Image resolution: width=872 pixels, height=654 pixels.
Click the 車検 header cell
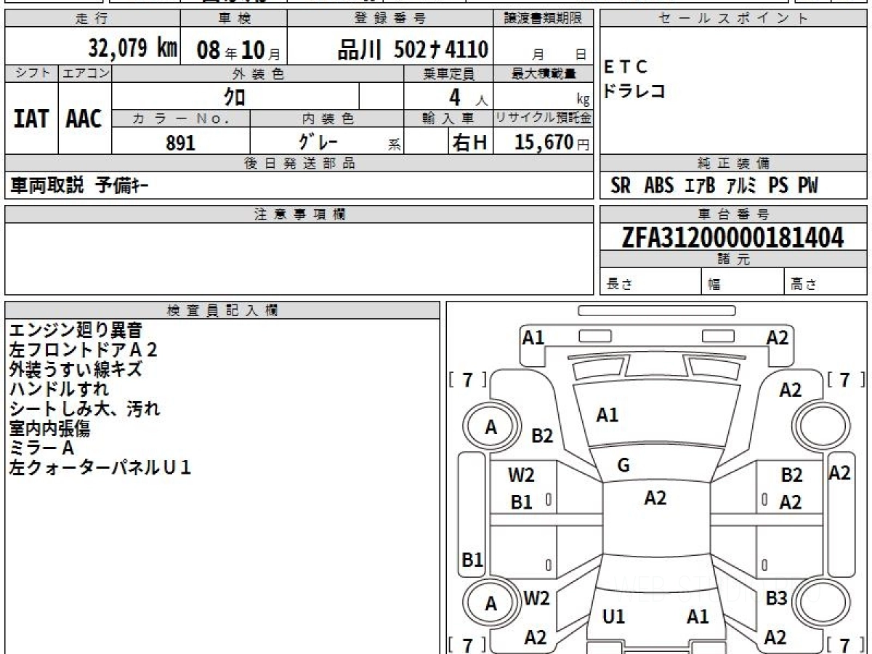pos(233,19)
